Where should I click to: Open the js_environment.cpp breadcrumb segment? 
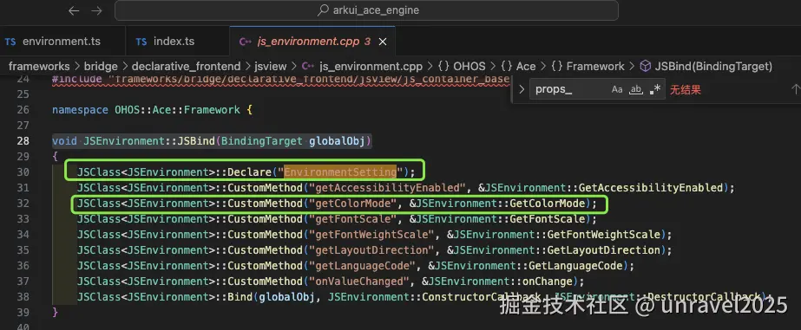pos(371,67)
